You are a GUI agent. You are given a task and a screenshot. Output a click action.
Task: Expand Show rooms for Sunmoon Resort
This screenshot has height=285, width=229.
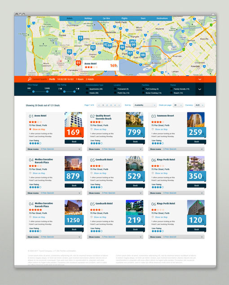(176, 149)
